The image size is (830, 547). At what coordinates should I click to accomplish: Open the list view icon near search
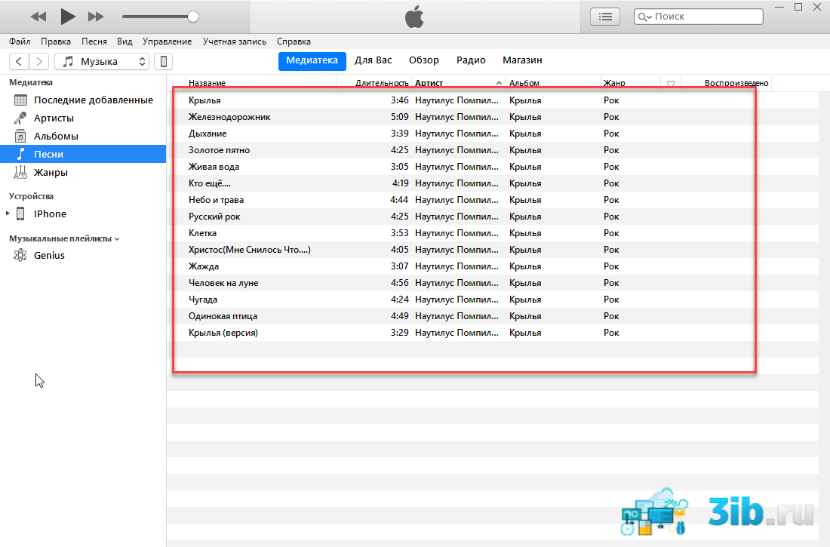point(605,17)
